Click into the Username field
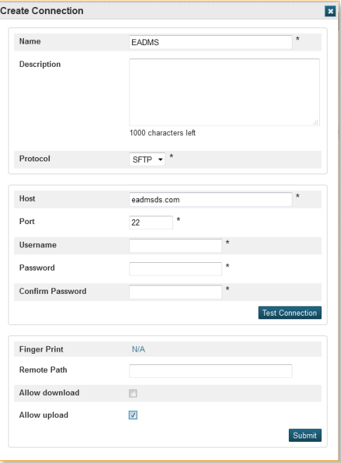Image resolution: width=341 pixels, height=463 pixels. tap(176, 246)
